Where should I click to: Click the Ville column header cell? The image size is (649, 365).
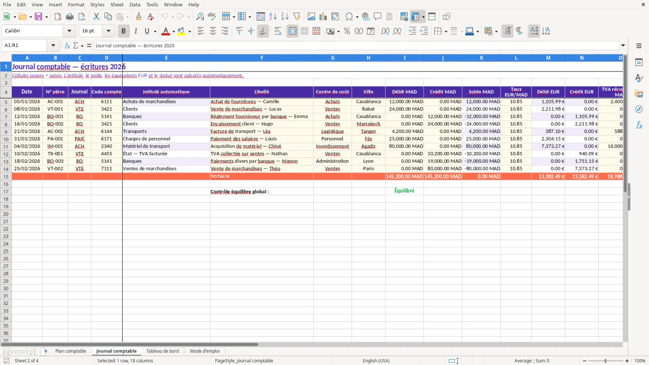tap(368, 92)
